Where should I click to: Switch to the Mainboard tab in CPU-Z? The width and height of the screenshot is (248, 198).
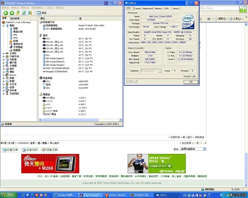(x=148, y=9)
